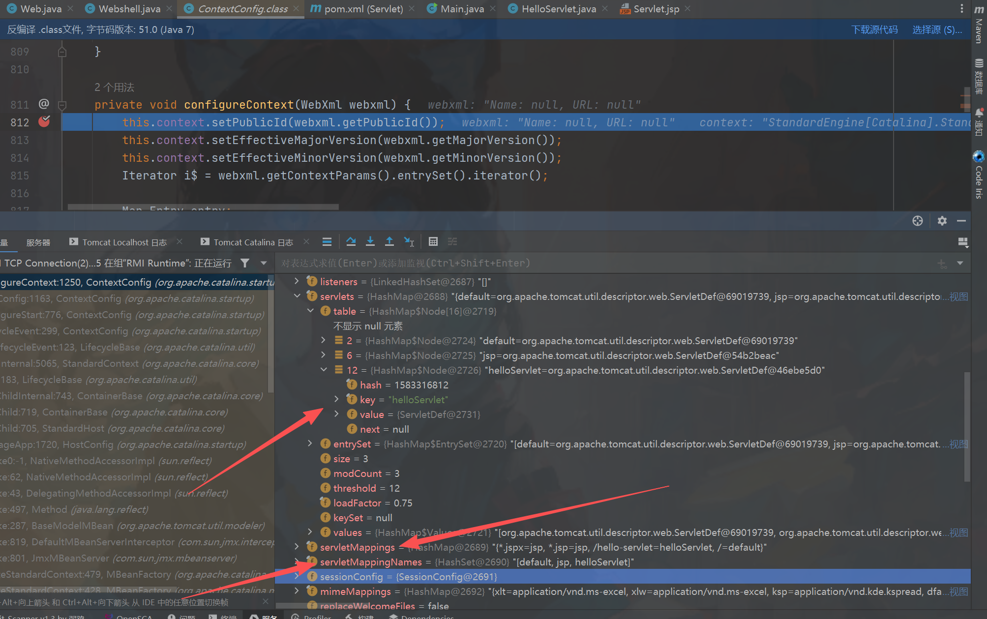This screenshot has height=619, width=987.
Task: Click the thread filter funnel icon
Action: pos(245,263)
